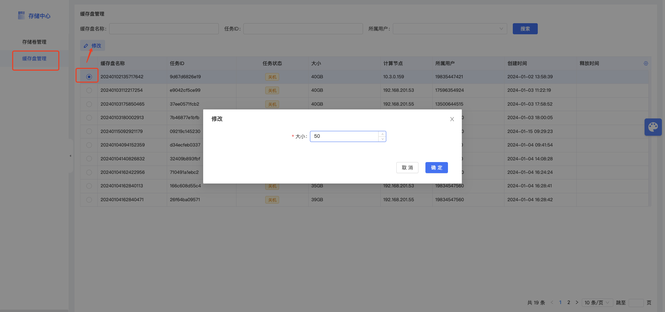
Task: Go to page 1
Action: (x=560, y=302)
